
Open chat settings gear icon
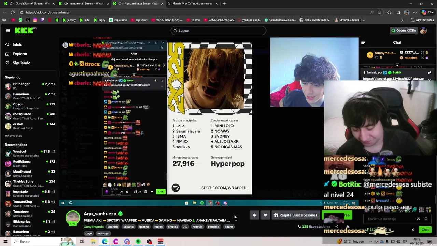[413, 230]
